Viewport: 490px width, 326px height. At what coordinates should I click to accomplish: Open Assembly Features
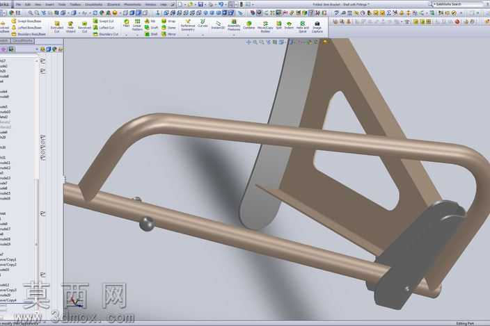[x=233, y=25]
